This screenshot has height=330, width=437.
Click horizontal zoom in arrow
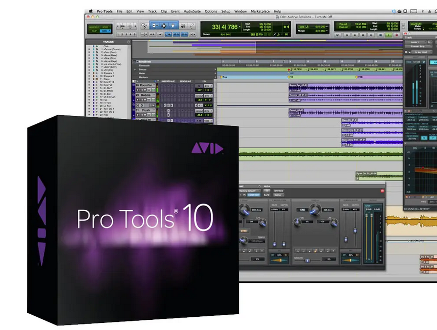pos(136,26)
